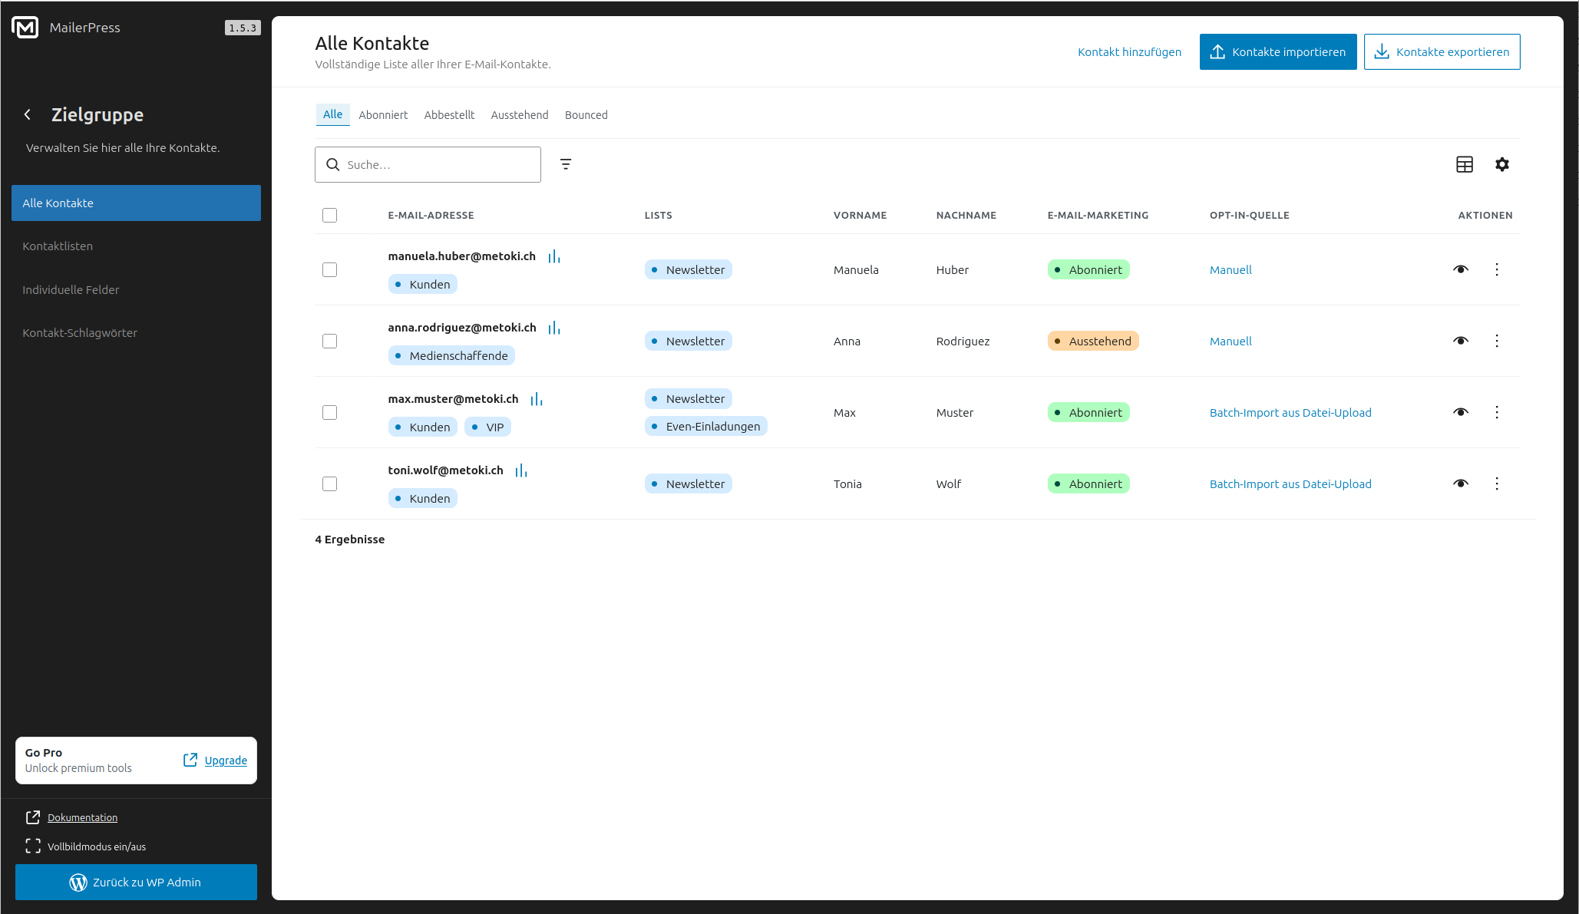
Task: Open statistics icon for manuela.huber@metoki.ch
Action: coord(553,256)
